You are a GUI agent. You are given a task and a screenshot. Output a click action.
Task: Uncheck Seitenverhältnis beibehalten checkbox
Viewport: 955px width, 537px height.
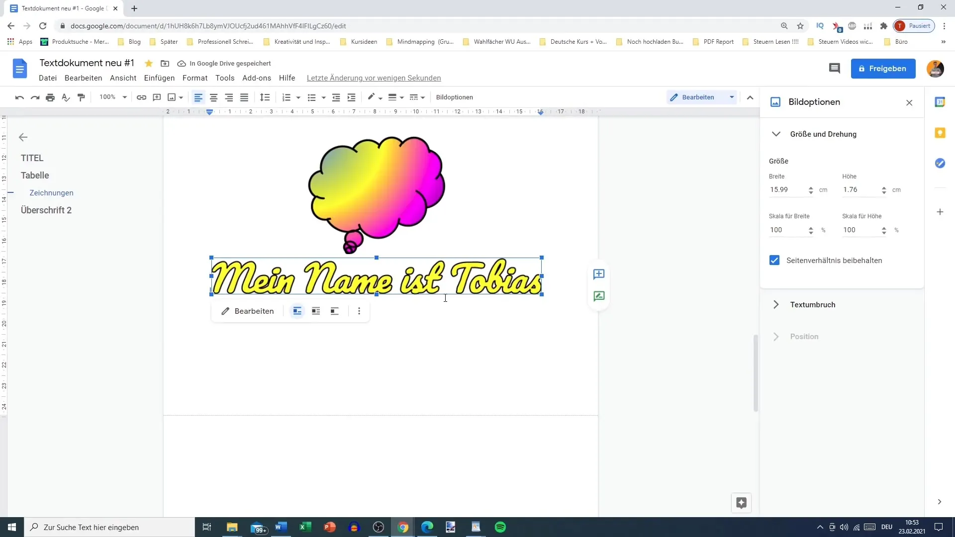point(774,261)
